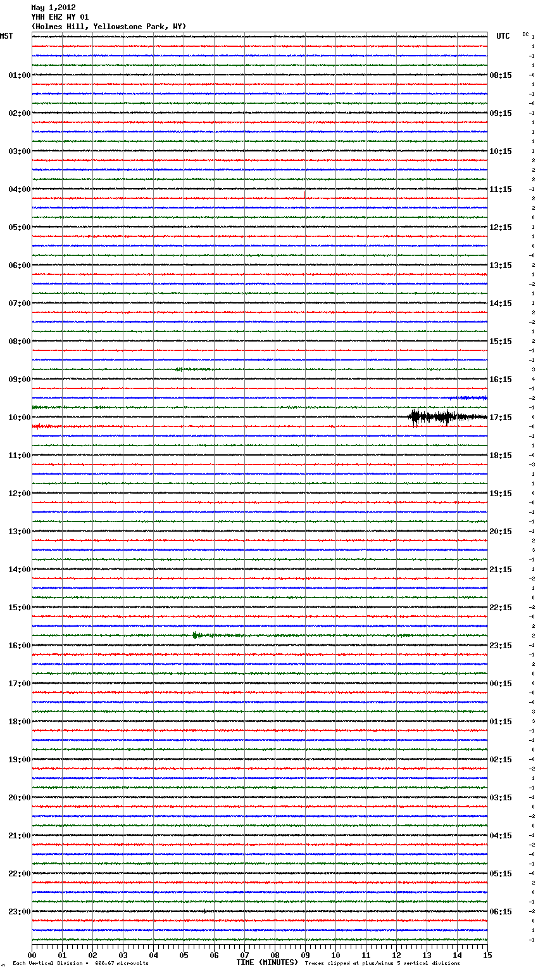Select the station code YHH EHZ WY 01
The height and width of the screenshot is (972, 538).
(60, 17)
